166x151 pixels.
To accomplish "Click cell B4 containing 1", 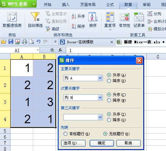I will (x=44, y=119).
